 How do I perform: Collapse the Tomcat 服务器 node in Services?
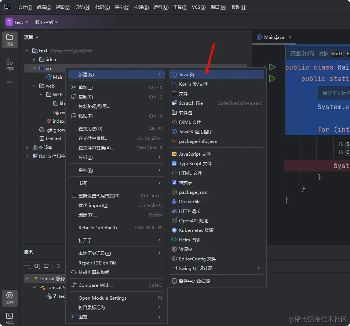pyautogui.click(x=27, y=278)
